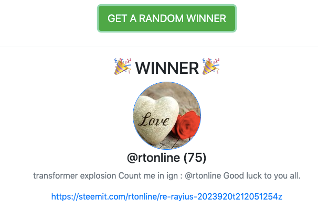The width and height of the screenshot is (318, 210).
Task: Click the GET A RANDOM WINNER button
Action: pos(167,18)
